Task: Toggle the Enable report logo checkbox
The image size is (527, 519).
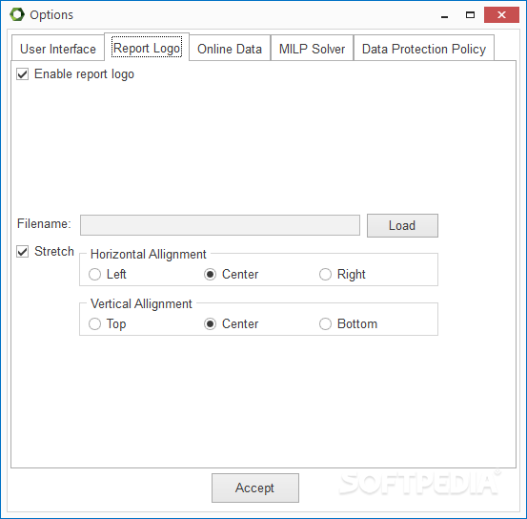Action: pyautogui.click(x=23, y=74)
